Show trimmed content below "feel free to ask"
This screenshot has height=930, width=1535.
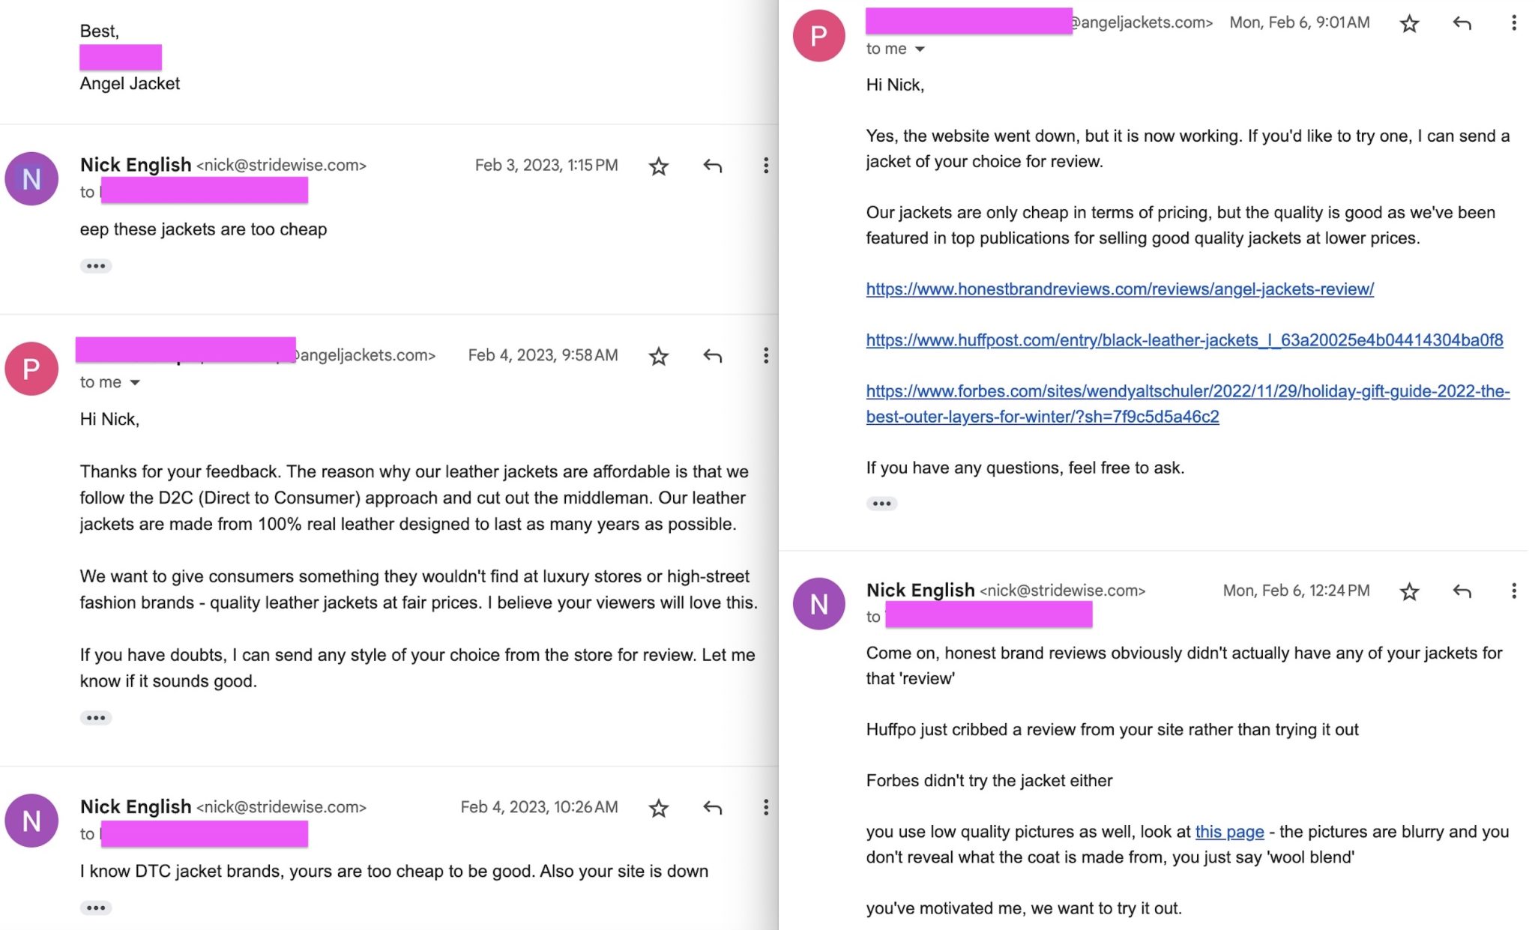pyautogui.click(x=881, y=504)
